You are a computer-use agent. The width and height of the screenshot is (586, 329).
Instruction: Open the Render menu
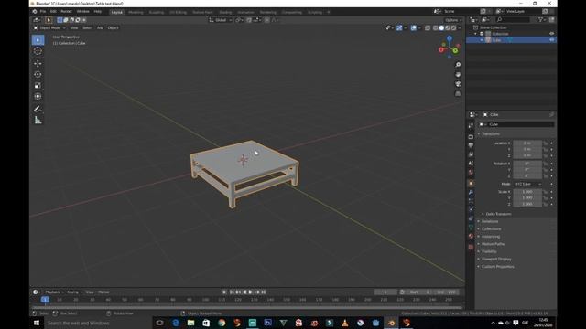66,12
